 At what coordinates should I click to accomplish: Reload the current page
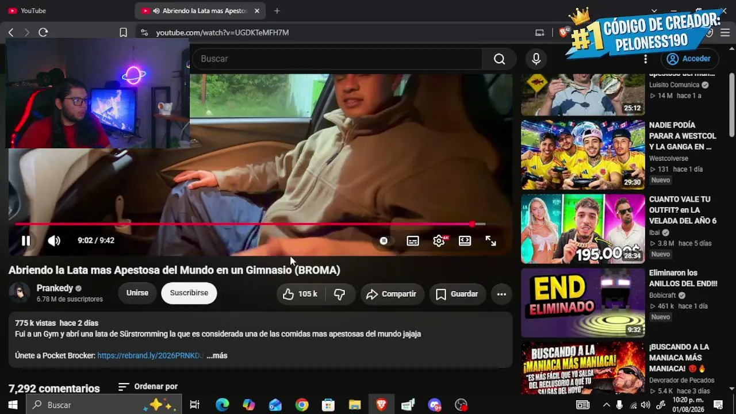pos(43,33)
